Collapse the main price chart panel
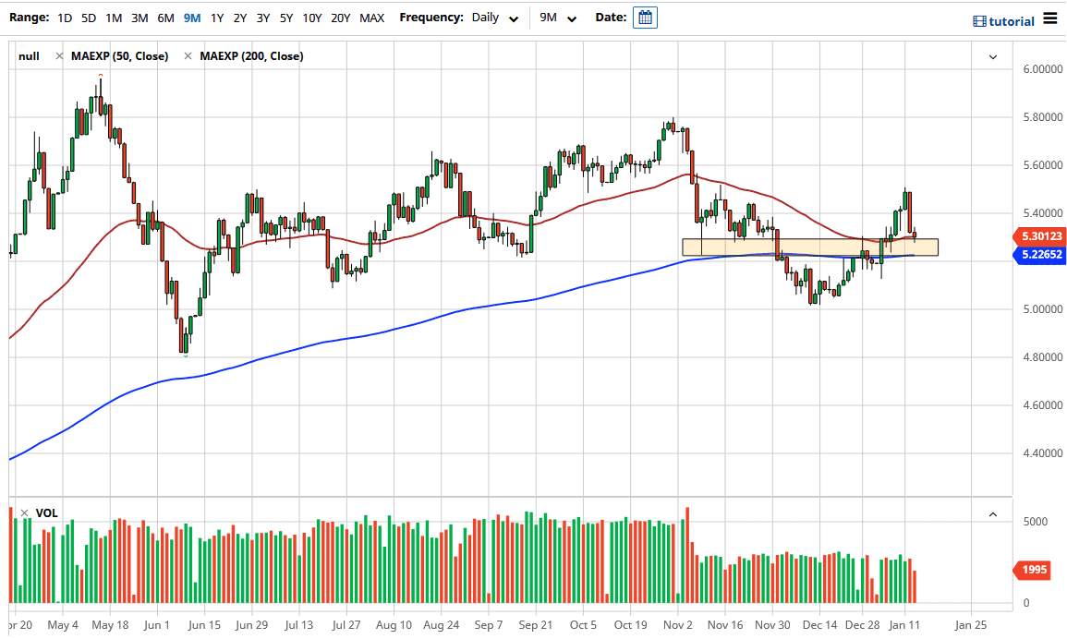Image resolution: width=1067 pixels, height=639 pixels. [993, 56]
